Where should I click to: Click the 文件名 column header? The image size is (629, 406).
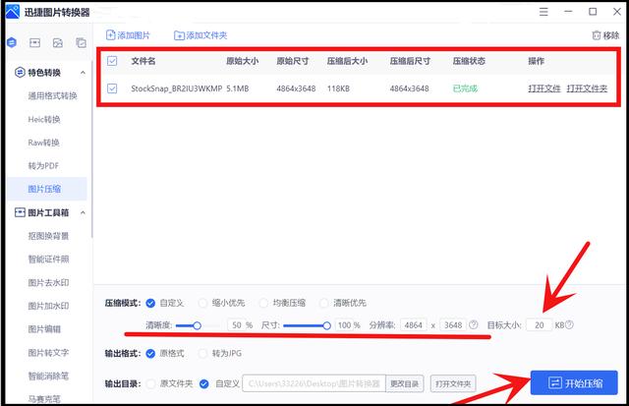(143, 61)
